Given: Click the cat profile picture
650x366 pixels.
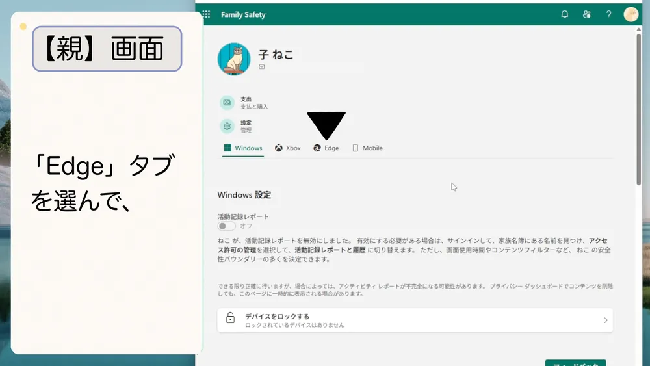Looking at the screenshot, I should [x=234, y=59].
